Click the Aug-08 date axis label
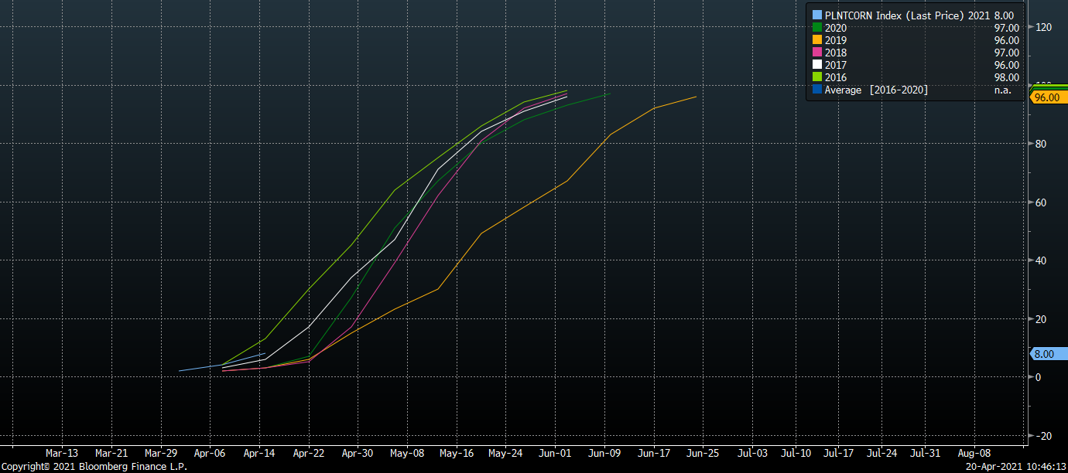1068x473 pixels. pyautogui.click(x=974, y=453)
